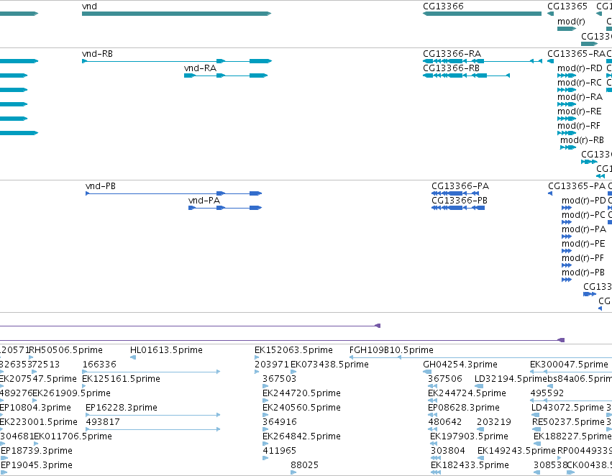Click the CG13366-PA protein label
612x476 pixels.
click(460, 186)
